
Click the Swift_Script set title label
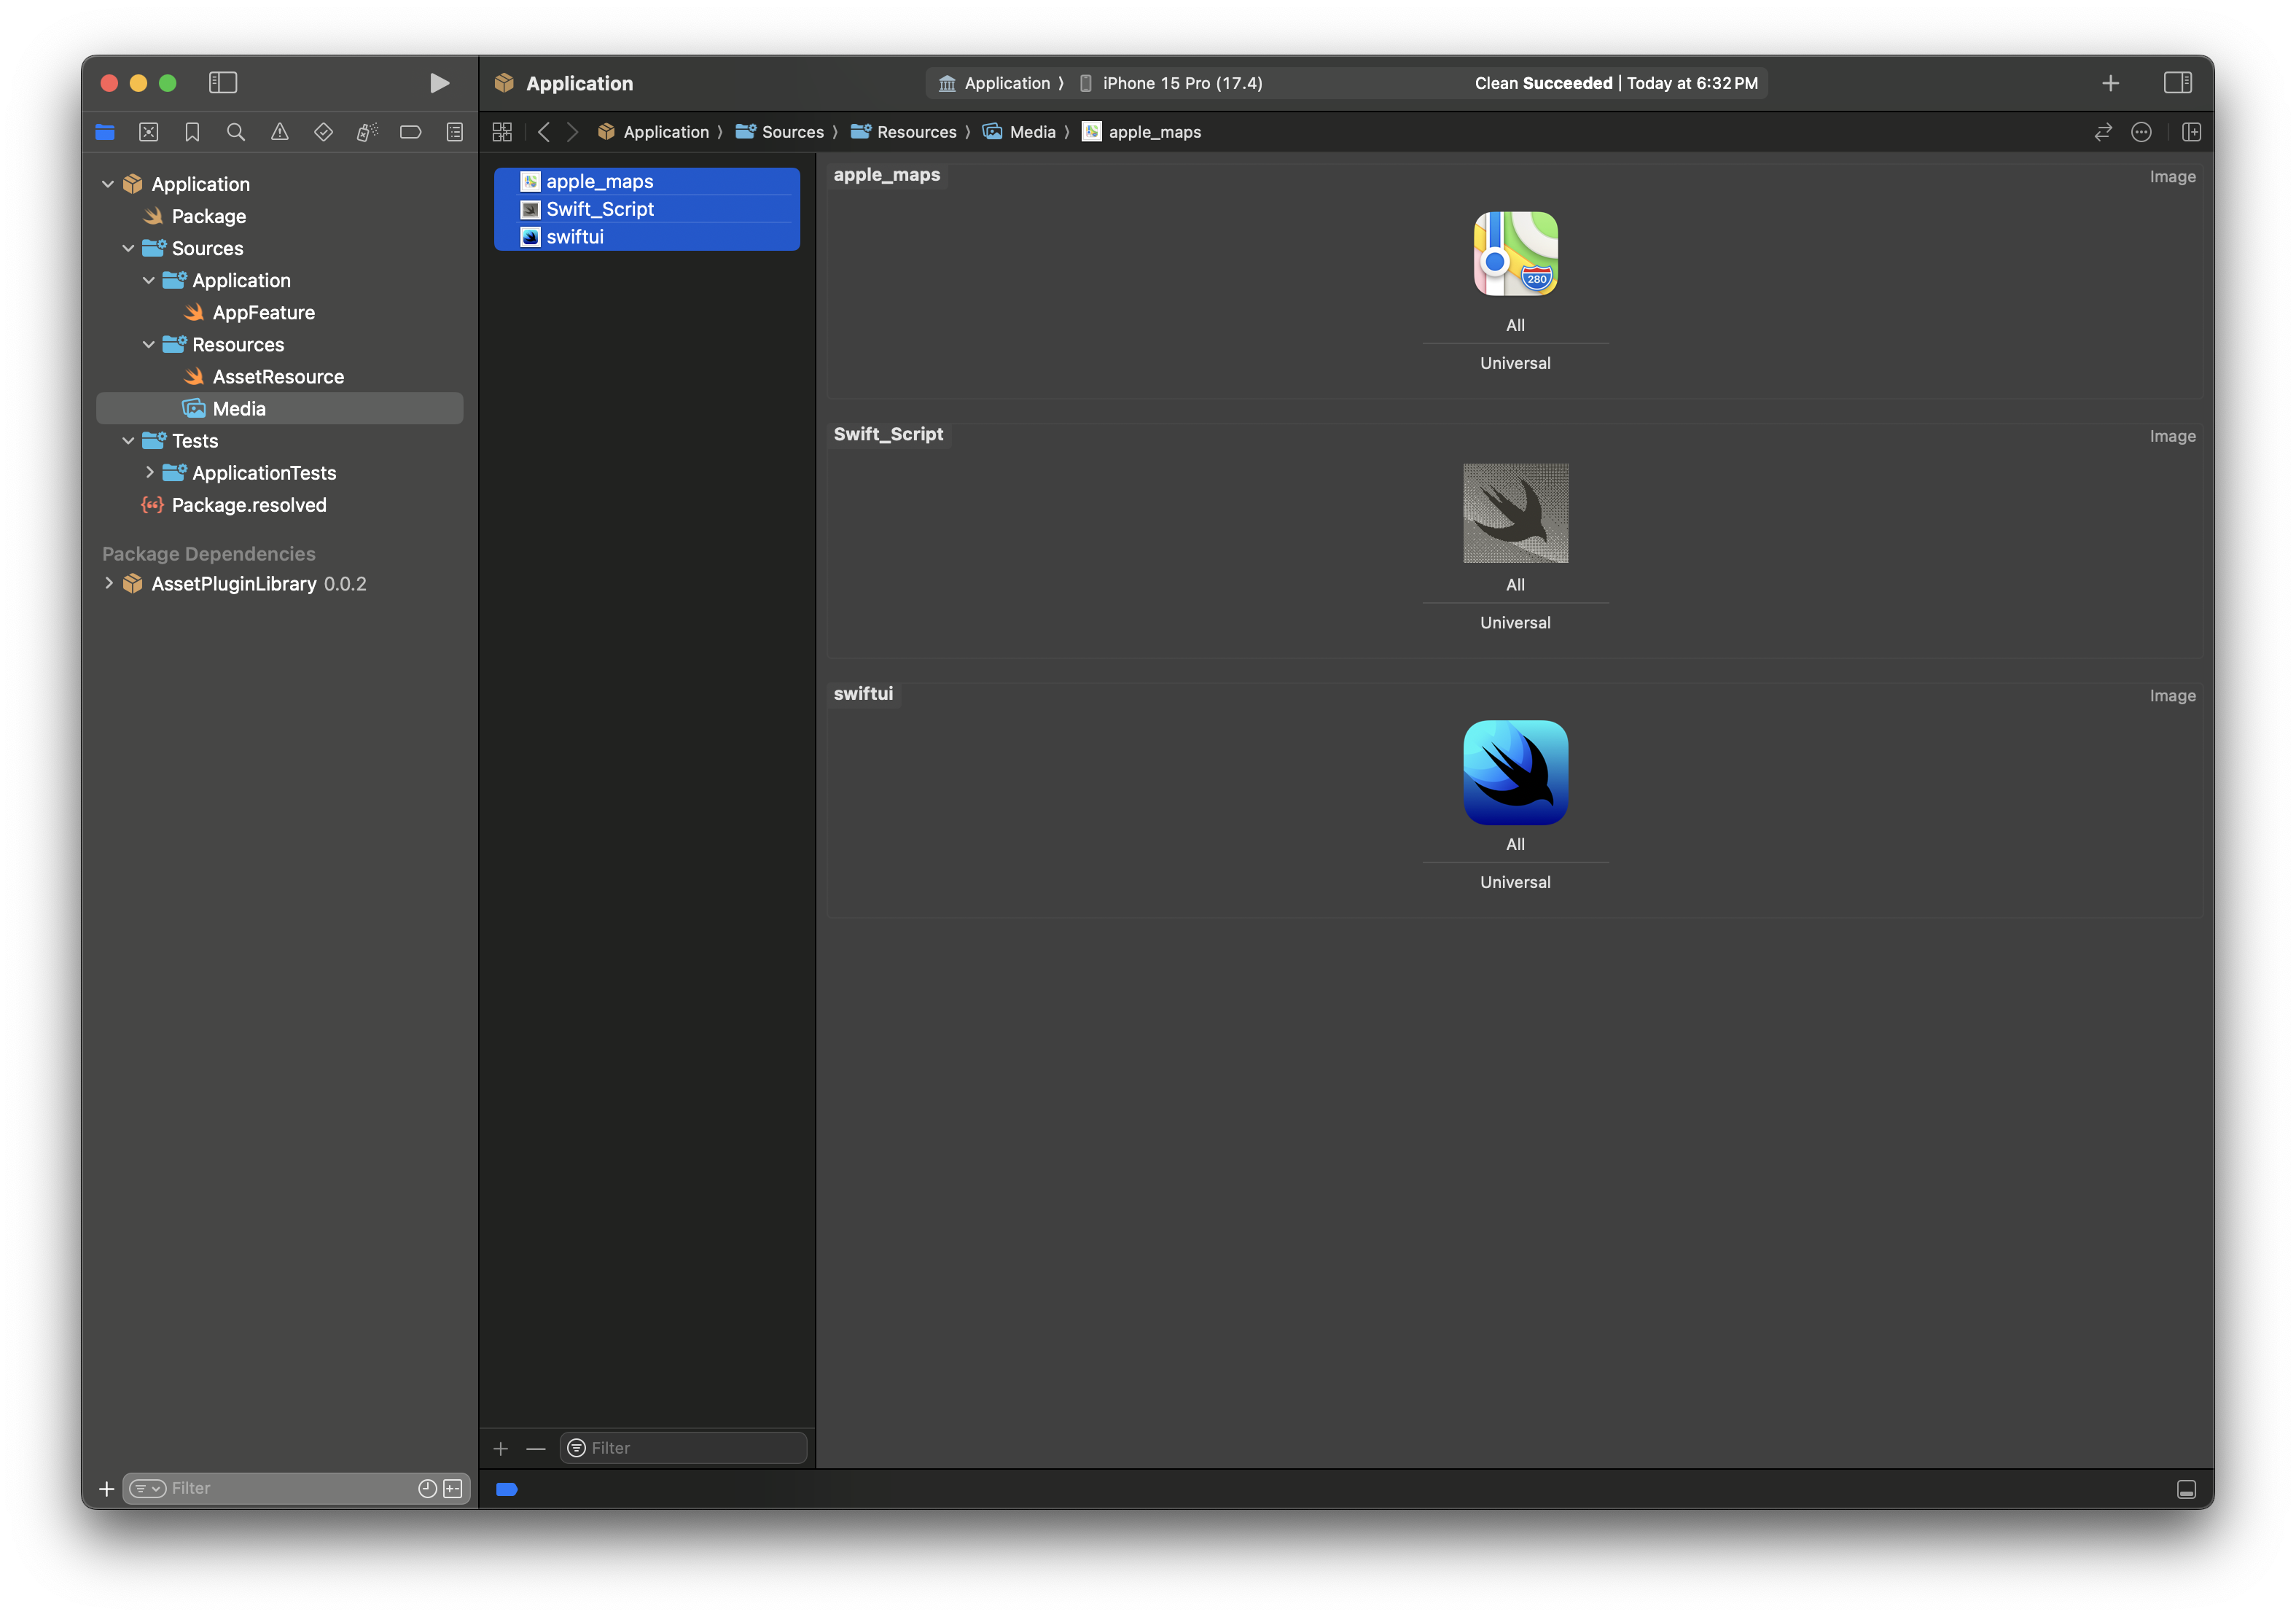tap(888, 434)
